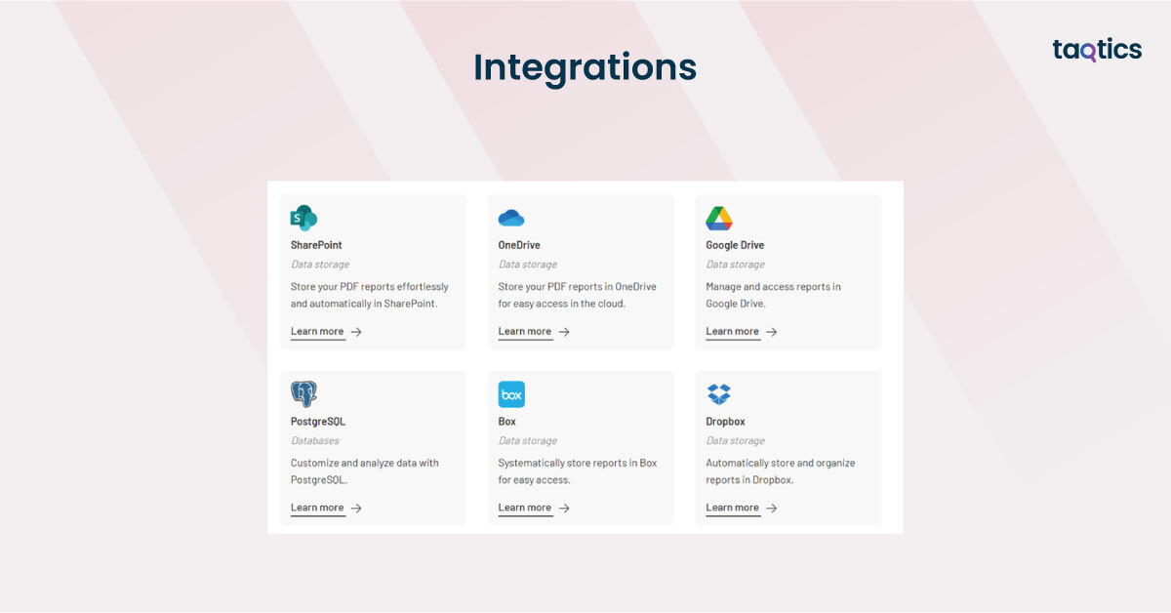Image resolution: width=1171 pixels, height=613 pixels.
Task: Click the Dropbox logo icon
Action: click(719, 394)
